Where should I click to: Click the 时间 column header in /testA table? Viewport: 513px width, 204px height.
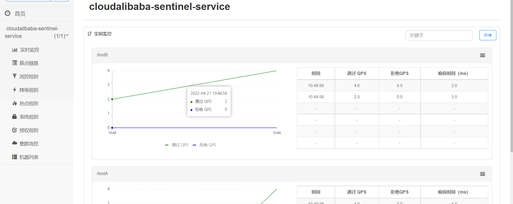coord(316,192)
